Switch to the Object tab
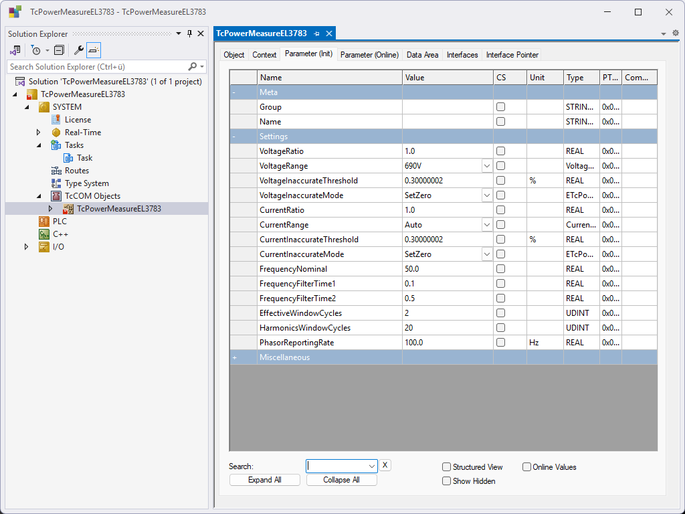 tap(233, 55)
